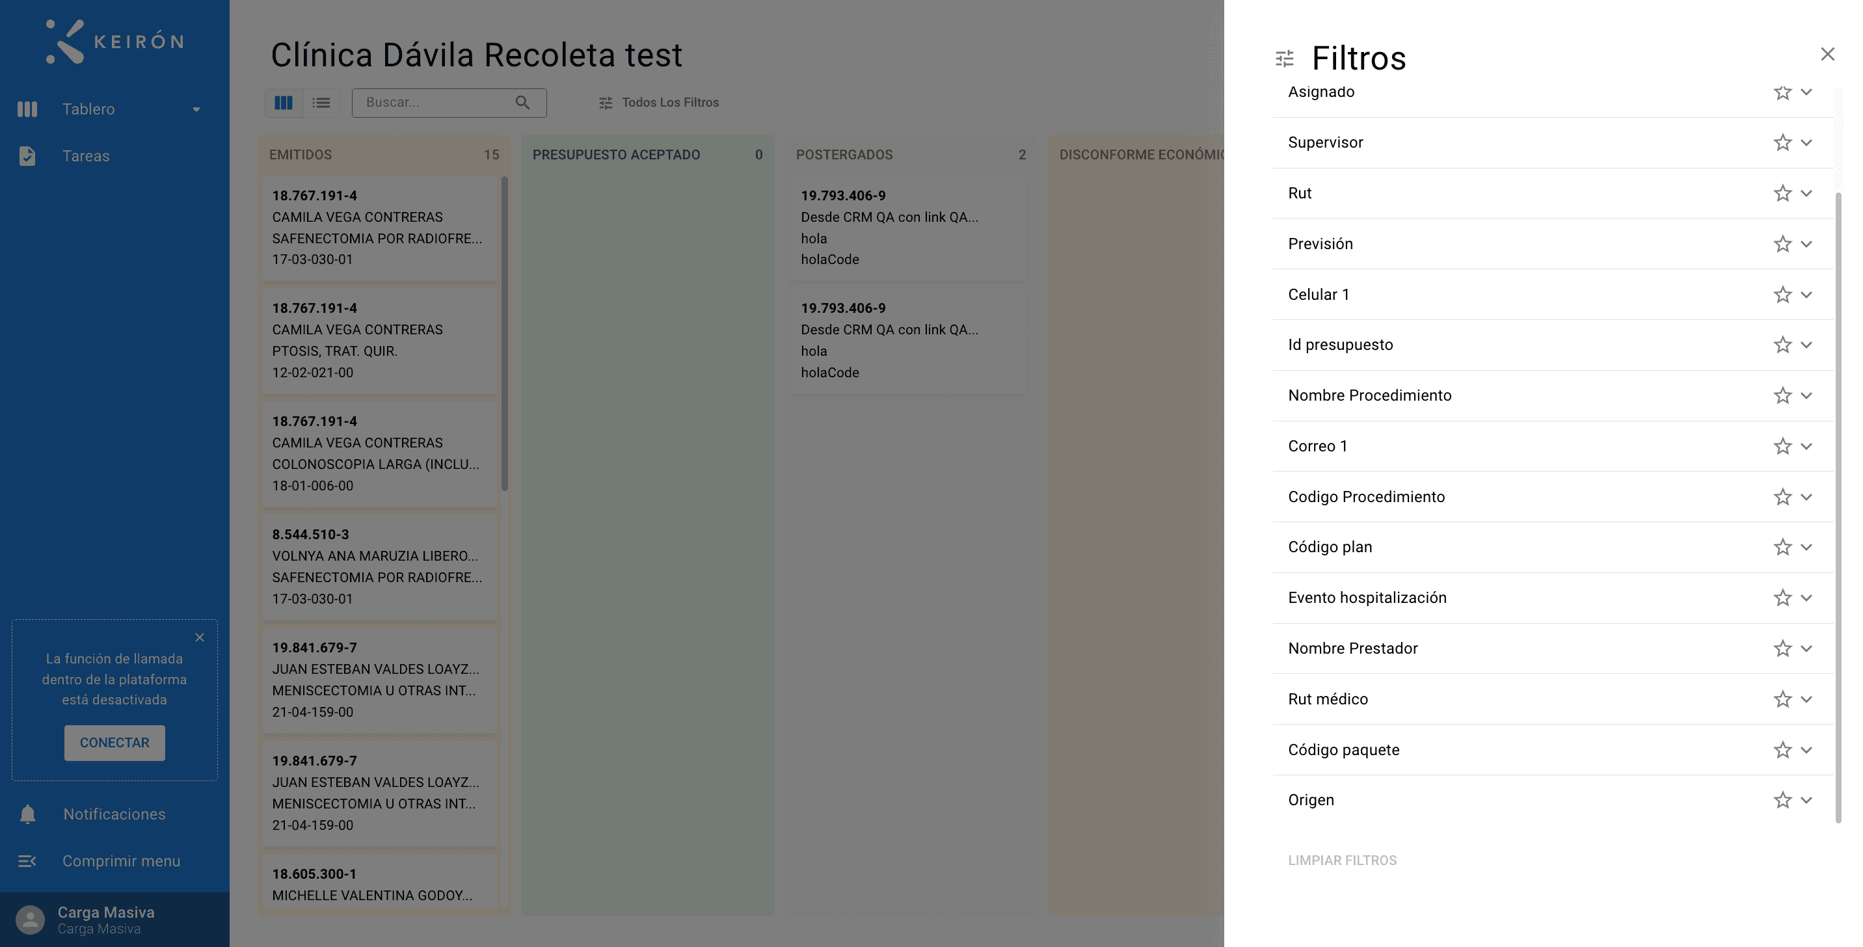The width and height of the screenshot is (1863, 947).
Task: Click the Filtros panel scrollbar
Action: click(x=1838, y=507)
